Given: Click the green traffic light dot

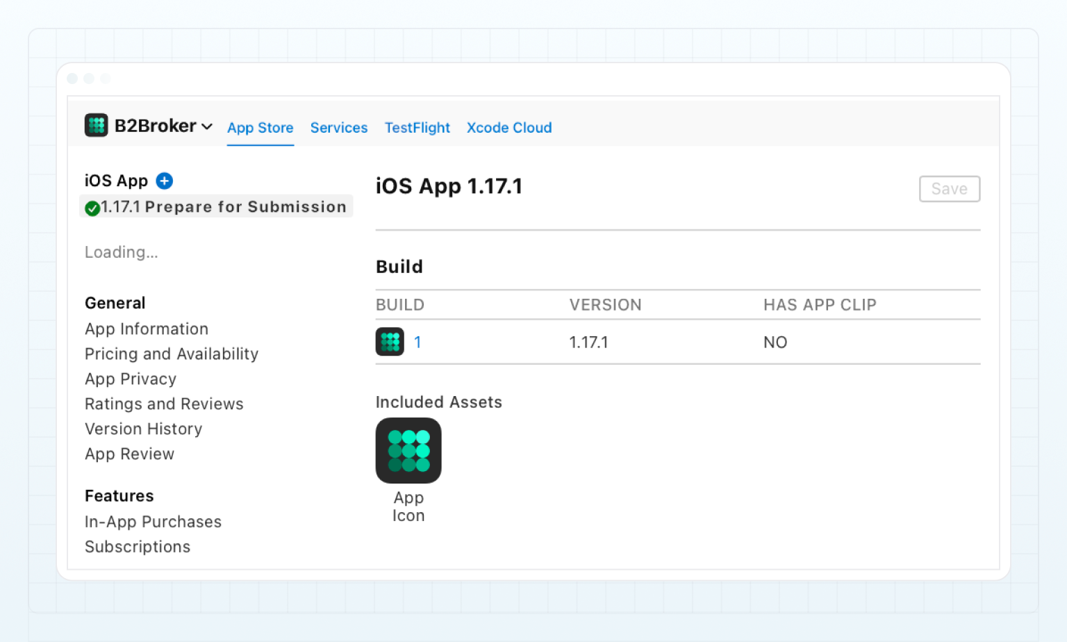Looking at the screenshot, I should [105, 79].
